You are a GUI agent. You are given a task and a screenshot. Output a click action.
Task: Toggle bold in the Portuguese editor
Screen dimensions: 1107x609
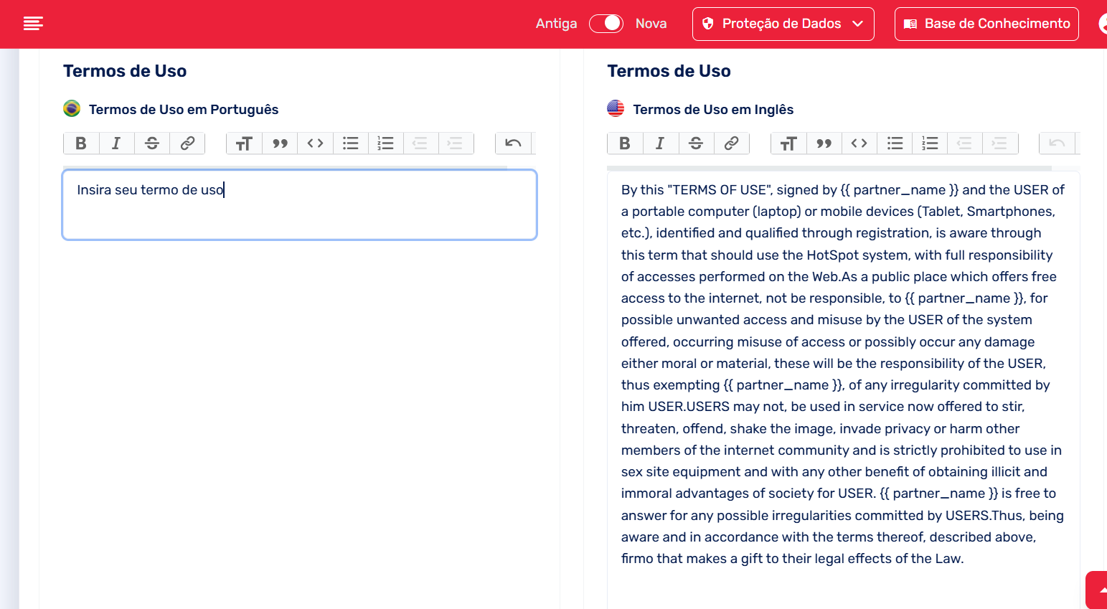[81, 143]
